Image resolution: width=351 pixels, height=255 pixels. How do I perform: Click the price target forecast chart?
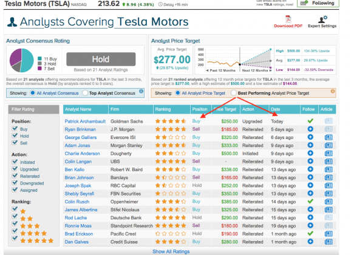234,59
